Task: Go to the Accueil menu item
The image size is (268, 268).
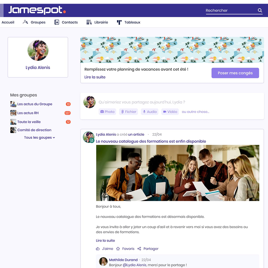Action: [8, 22]
